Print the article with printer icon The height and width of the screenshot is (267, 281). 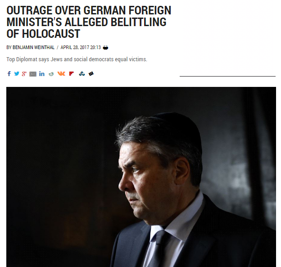105,47
